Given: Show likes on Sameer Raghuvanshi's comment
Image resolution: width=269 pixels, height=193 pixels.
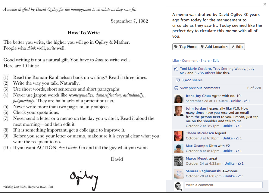Looking at the screenshot, I should (x=241, y=176).
